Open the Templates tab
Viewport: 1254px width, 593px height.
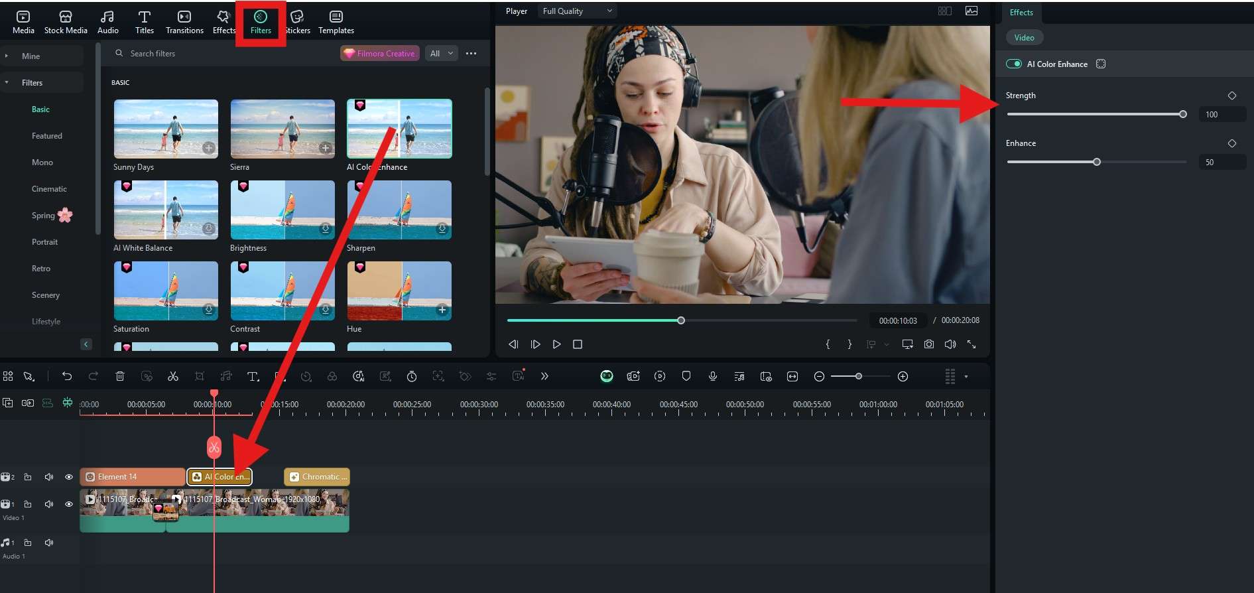pyautogui.click(x=336, y=22)
